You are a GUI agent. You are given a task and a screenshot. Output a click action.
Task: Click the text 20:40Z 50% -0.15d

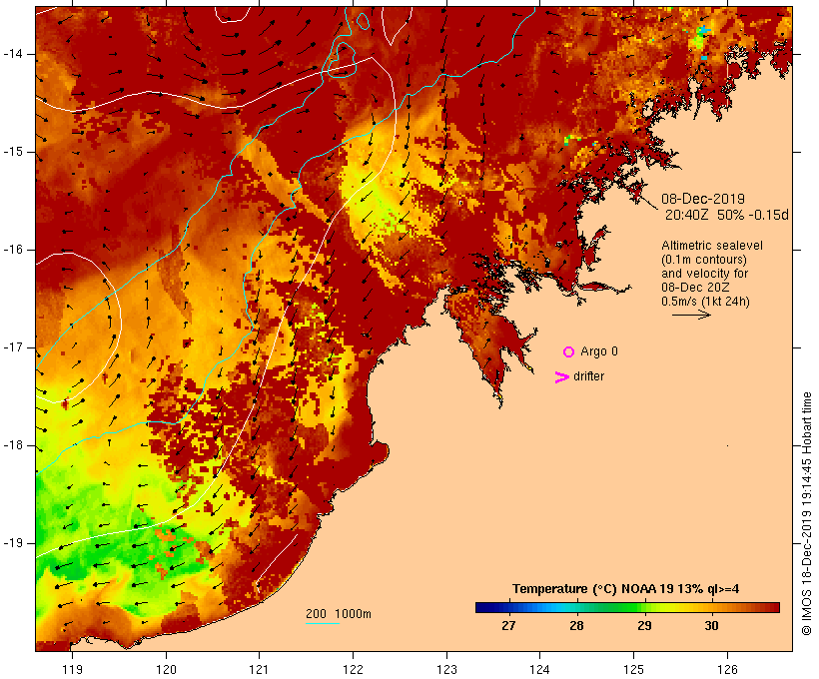[x=726, y=215]
